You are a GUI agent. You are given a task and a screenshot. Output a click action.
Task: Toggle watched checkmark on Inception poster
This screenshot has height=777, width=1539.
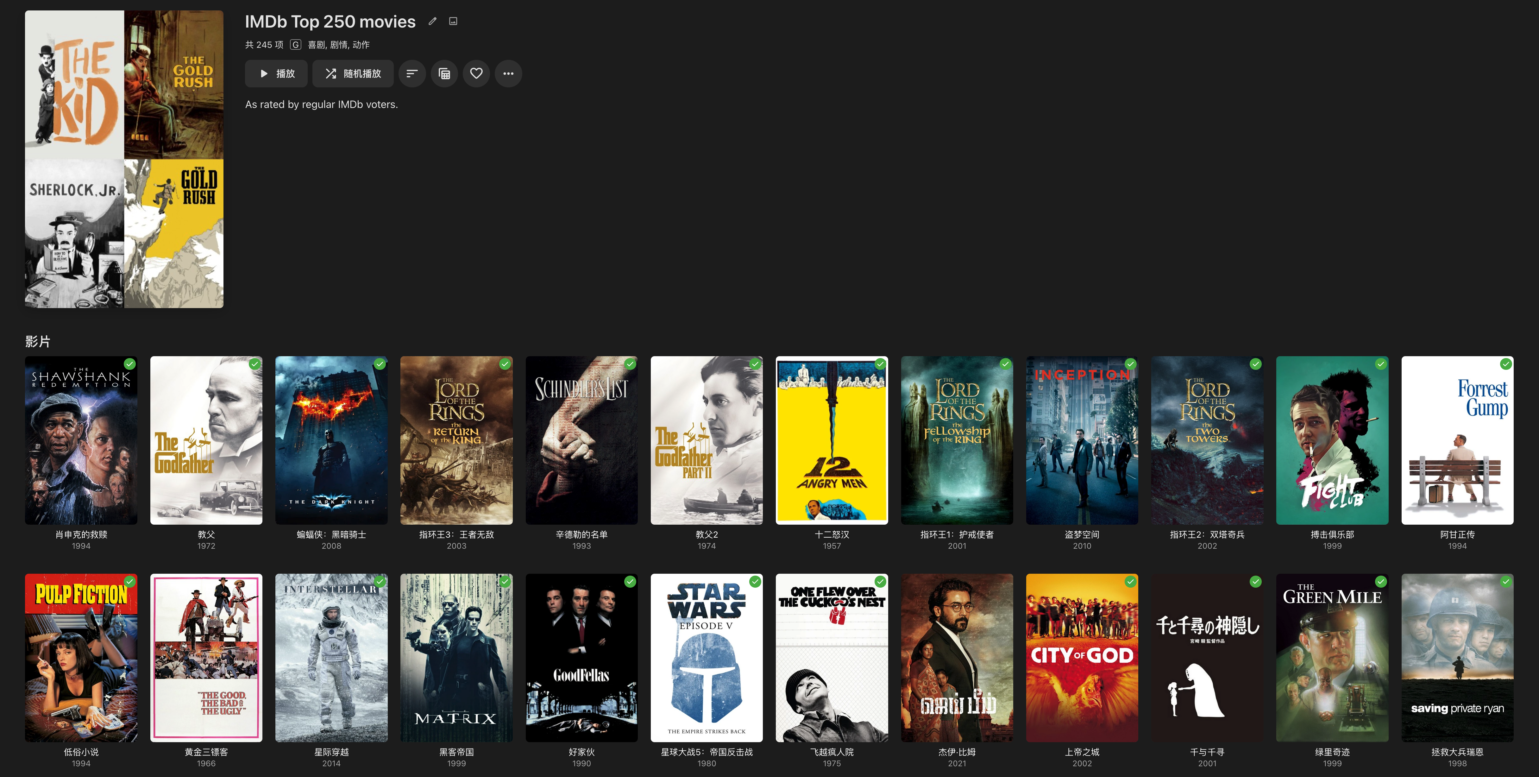[1130, 364]
